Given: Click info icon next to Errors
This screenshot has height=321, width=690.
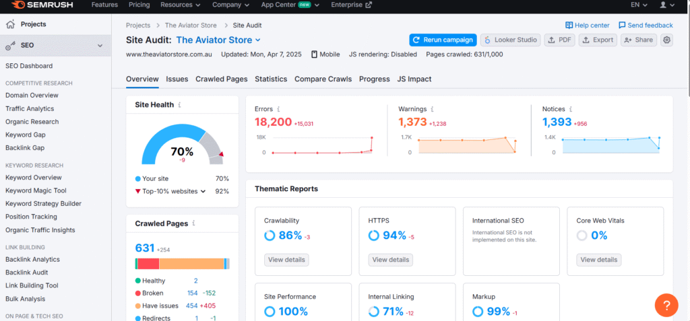Looking at the screenshot, I should click(x=278, y=109).
